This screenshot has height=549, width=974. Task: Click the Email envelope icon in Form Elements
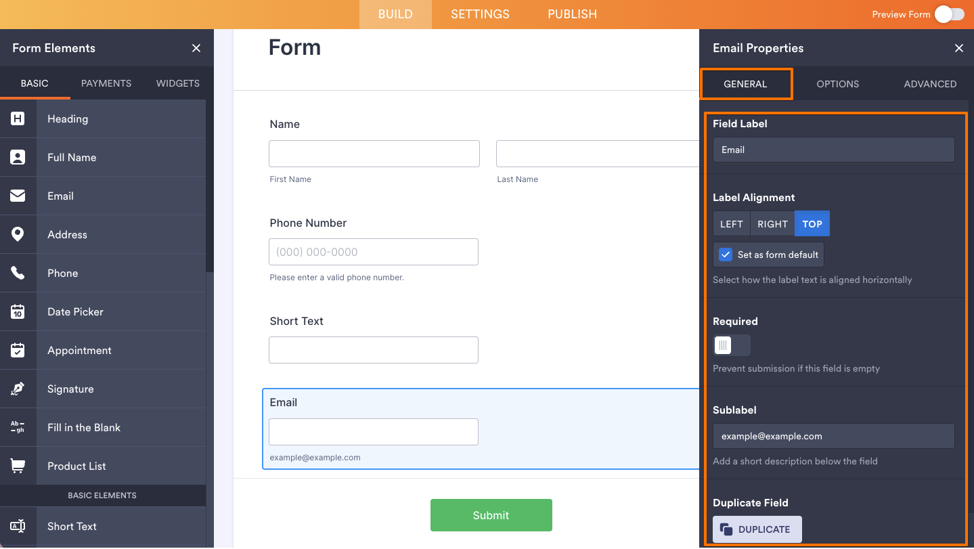[18, 196]
